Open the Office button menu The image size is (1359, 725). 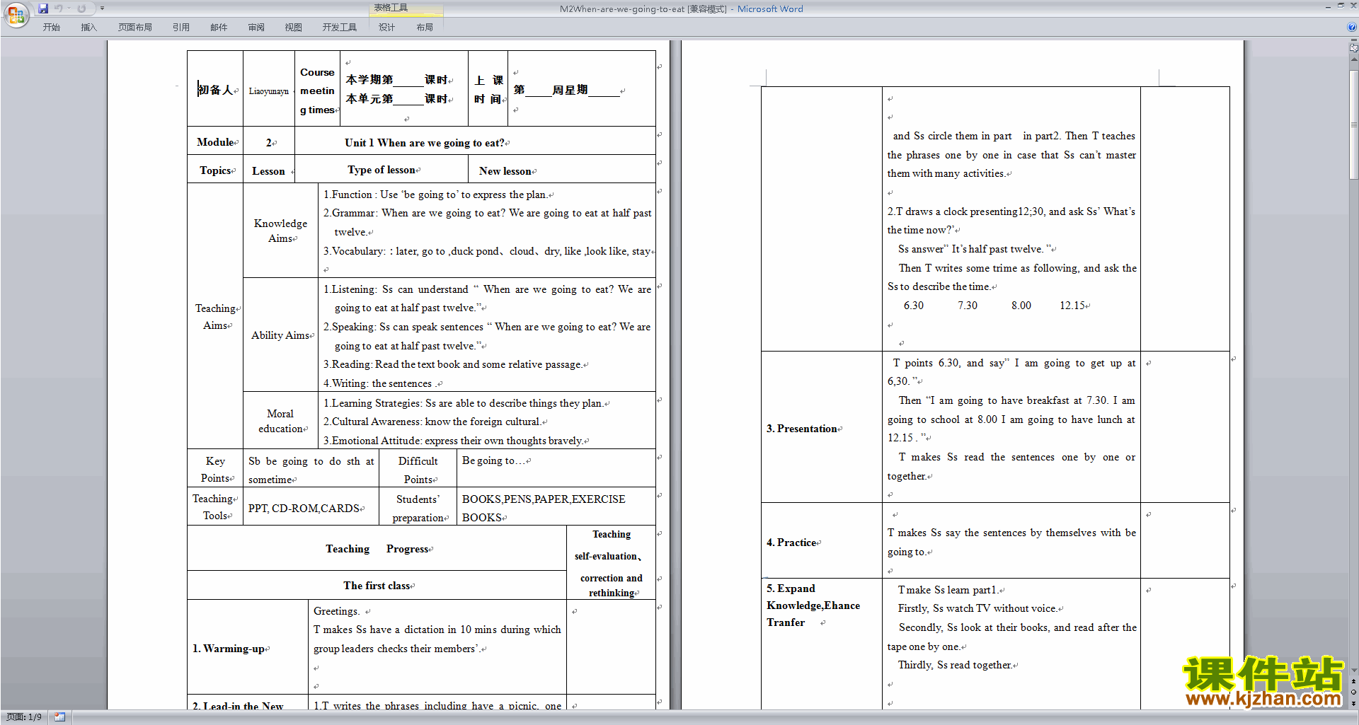click(x=16, y=14)
